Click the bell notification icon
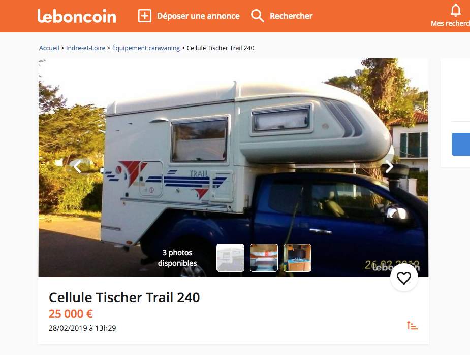Image resolution: width=470 pixels, height=355 pixels. pos(456,10)
